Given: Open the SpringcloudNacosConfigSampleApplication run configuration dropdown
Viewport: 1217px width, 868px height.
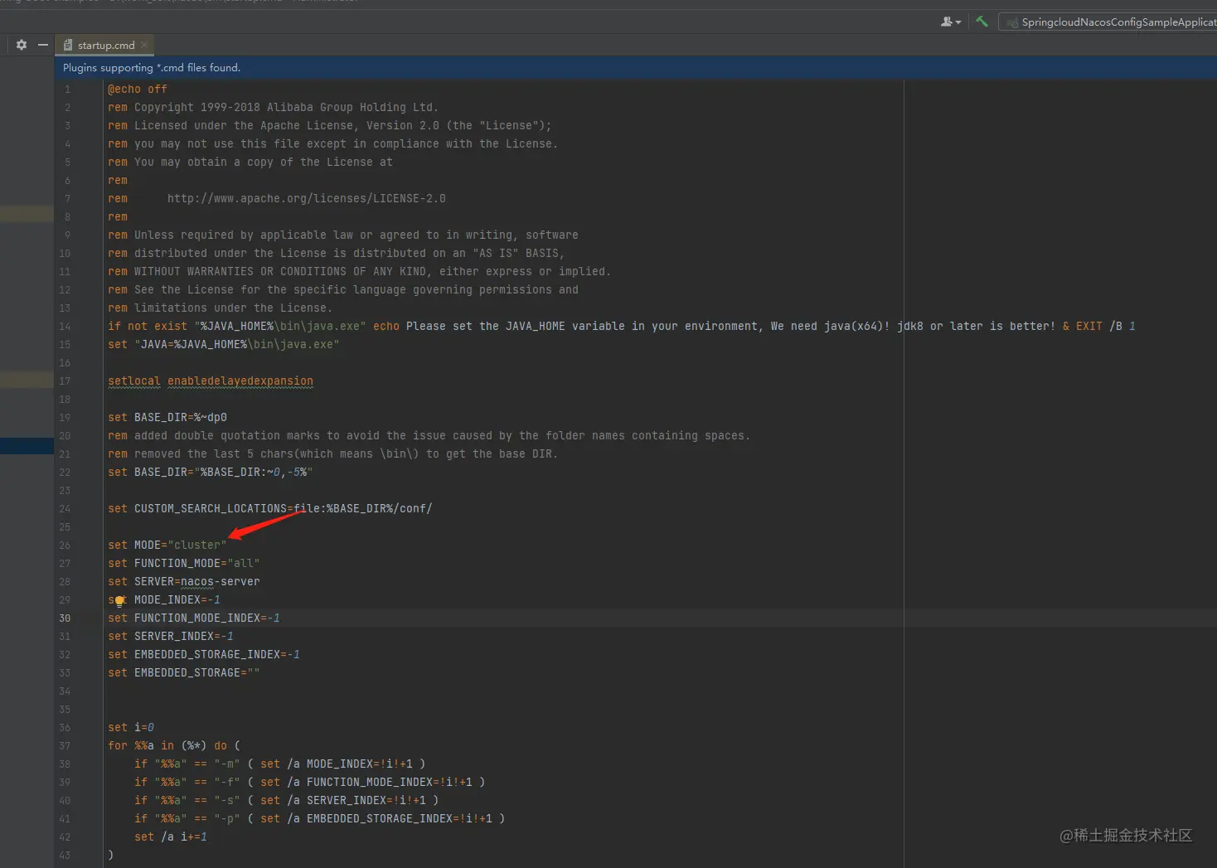Looking at the screenshot, I should (1108, 22).
